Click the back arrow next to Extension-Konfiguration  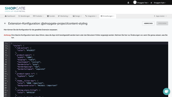click(5, 23)
